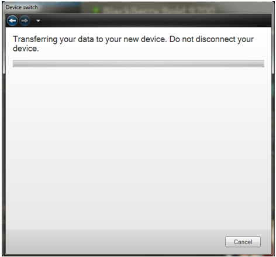276x257 pixels.
Task: Expand the navigation history dropdown arrow
Action: pyautogui.click(x=38, y=20)
